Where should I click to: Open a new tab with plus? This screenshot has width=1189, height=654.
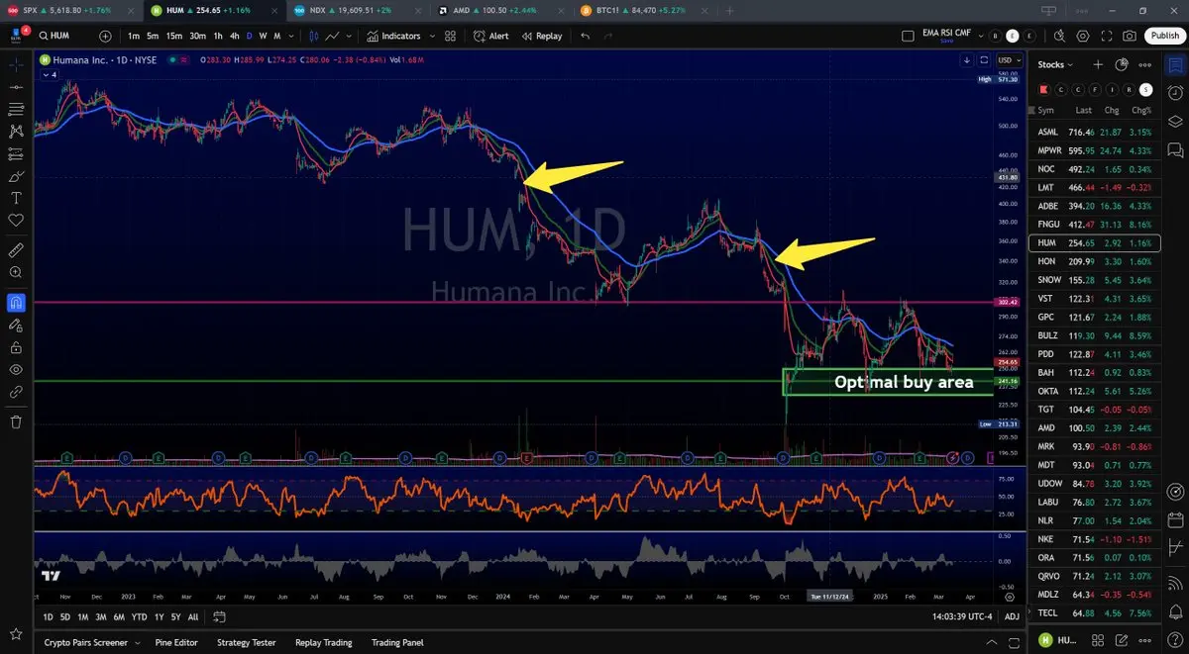[x=730, y=10]
